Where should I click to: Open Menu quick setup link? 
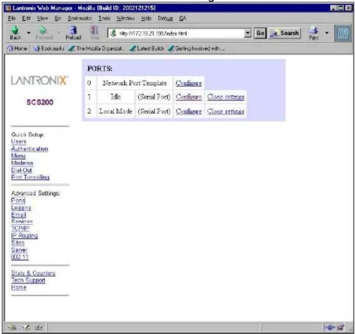point(18,156)
